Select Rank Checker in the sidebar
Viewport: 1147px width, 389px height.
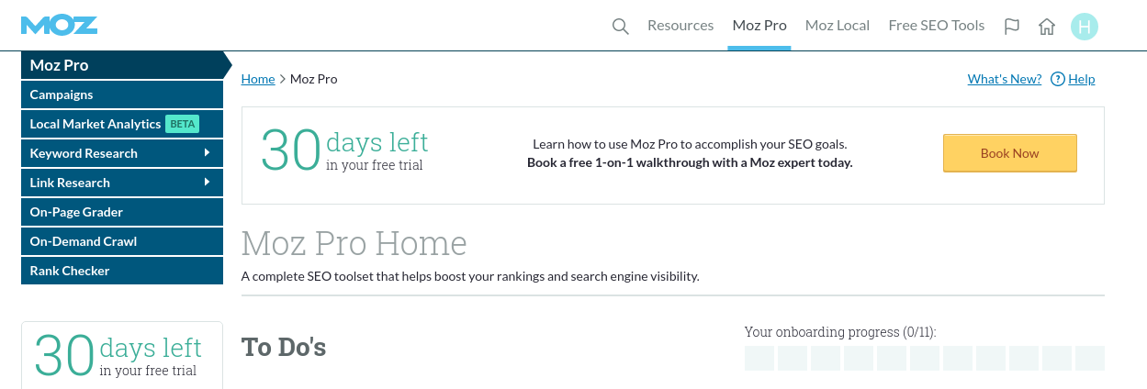(70, 271)
